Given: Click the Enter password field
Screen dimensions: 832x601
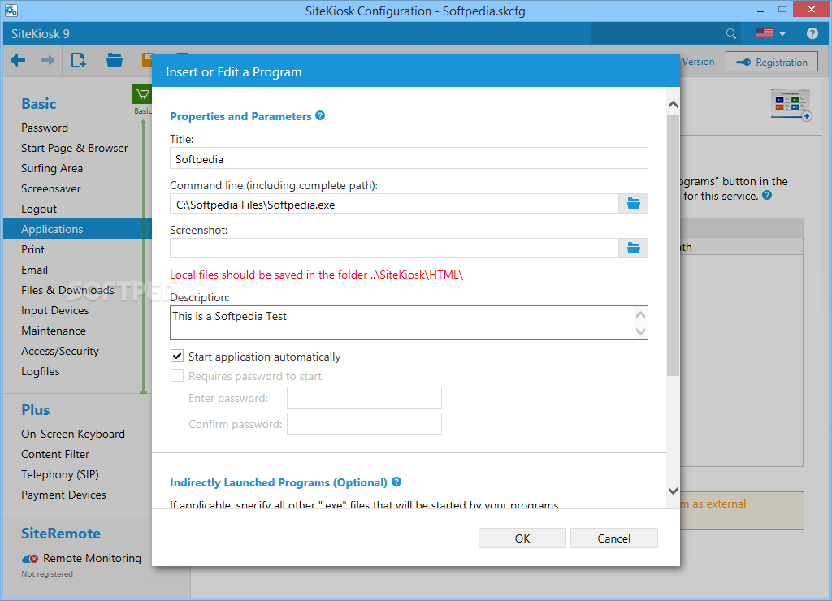Looking at the screenshot, I should pos(364,398).
